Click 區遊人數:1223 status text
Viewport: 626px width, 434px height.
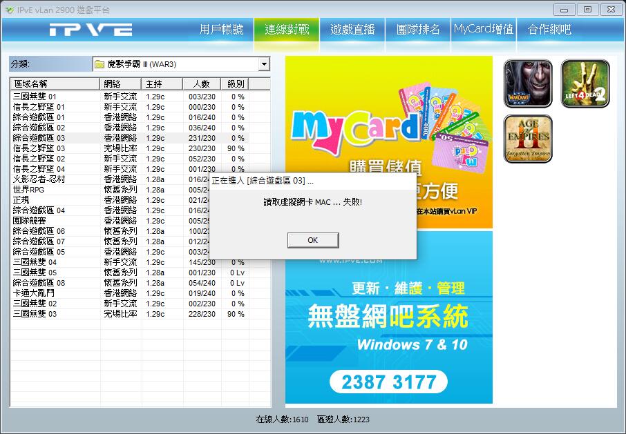pos(343,420)
